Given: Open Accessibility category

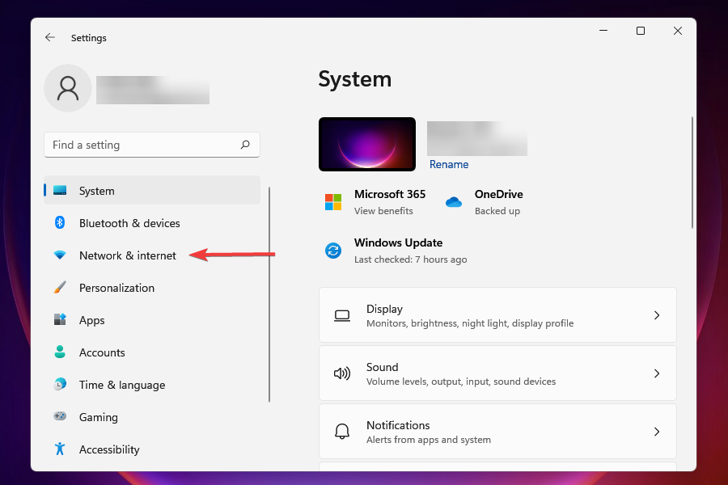Looking at the screenshot, I should (x=109, y=449).
